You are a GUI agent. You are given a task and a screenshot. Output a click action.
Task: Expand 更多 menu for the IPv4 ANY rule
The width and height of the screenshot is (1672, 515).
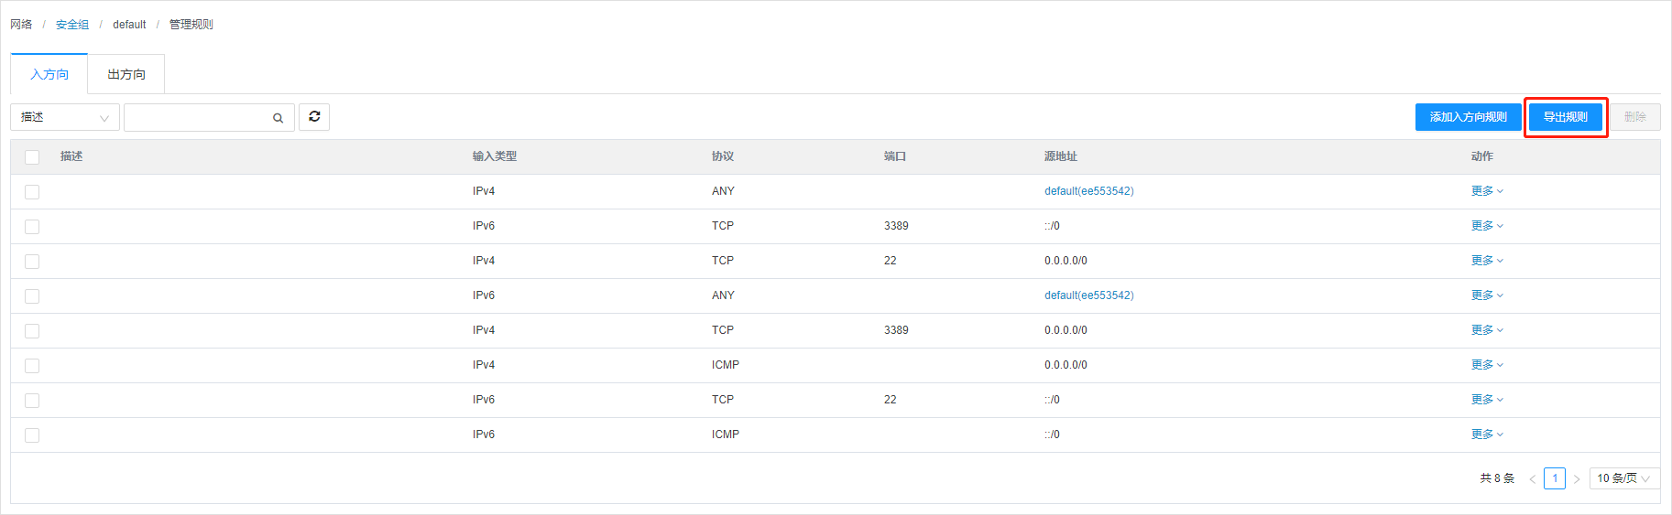pos(1486,191)
